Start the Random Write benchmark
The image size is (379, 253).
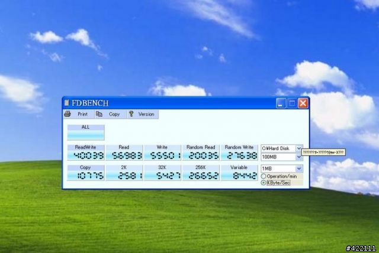(x=239, y=153)
